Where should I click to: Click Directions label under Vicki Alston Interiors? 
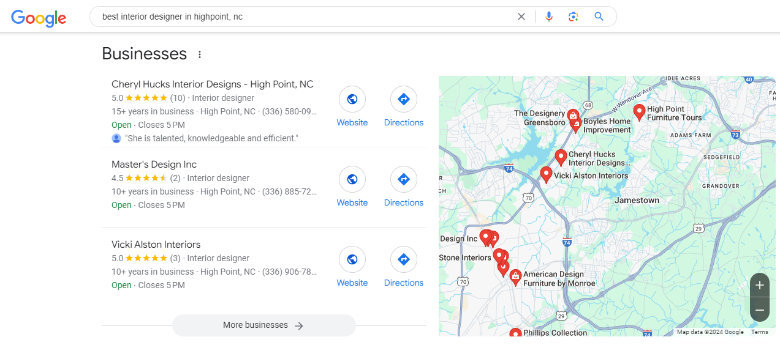(404, 283)
